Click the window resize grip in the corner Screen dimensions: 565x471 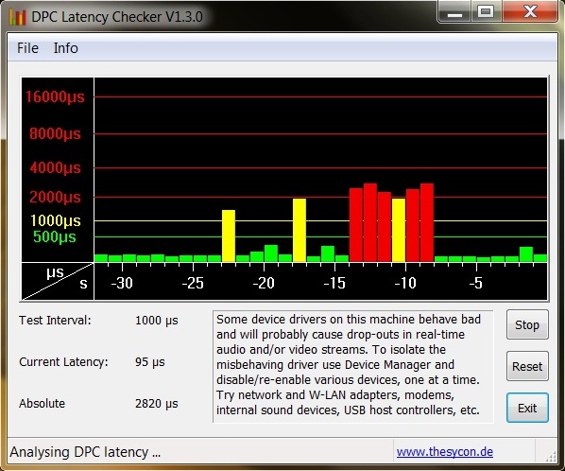click(x=551, y=457)
